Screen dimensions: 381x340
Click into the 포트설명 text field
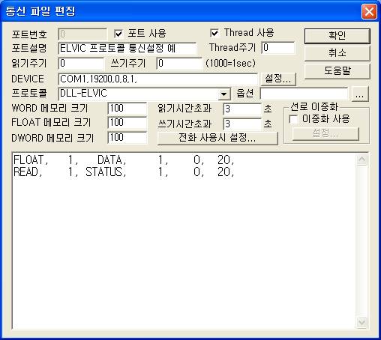[x=127, y=49]
